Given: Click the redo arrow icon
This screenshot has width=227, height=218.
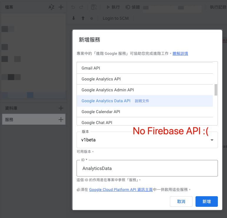Looking at the screenshot, I should (x=81, y=7).
